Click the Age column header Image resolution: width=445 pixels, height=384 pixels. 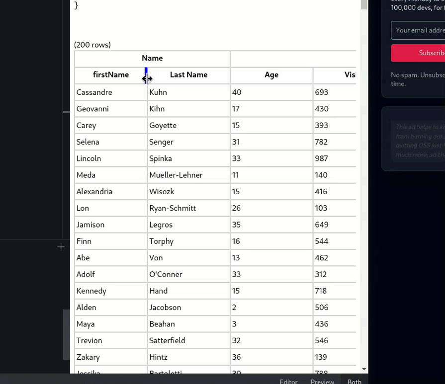coord(271,75)
